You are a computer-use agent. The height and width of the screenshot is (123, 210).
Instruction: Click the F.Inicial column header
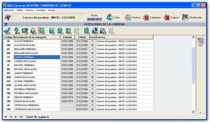pos(67,37)
